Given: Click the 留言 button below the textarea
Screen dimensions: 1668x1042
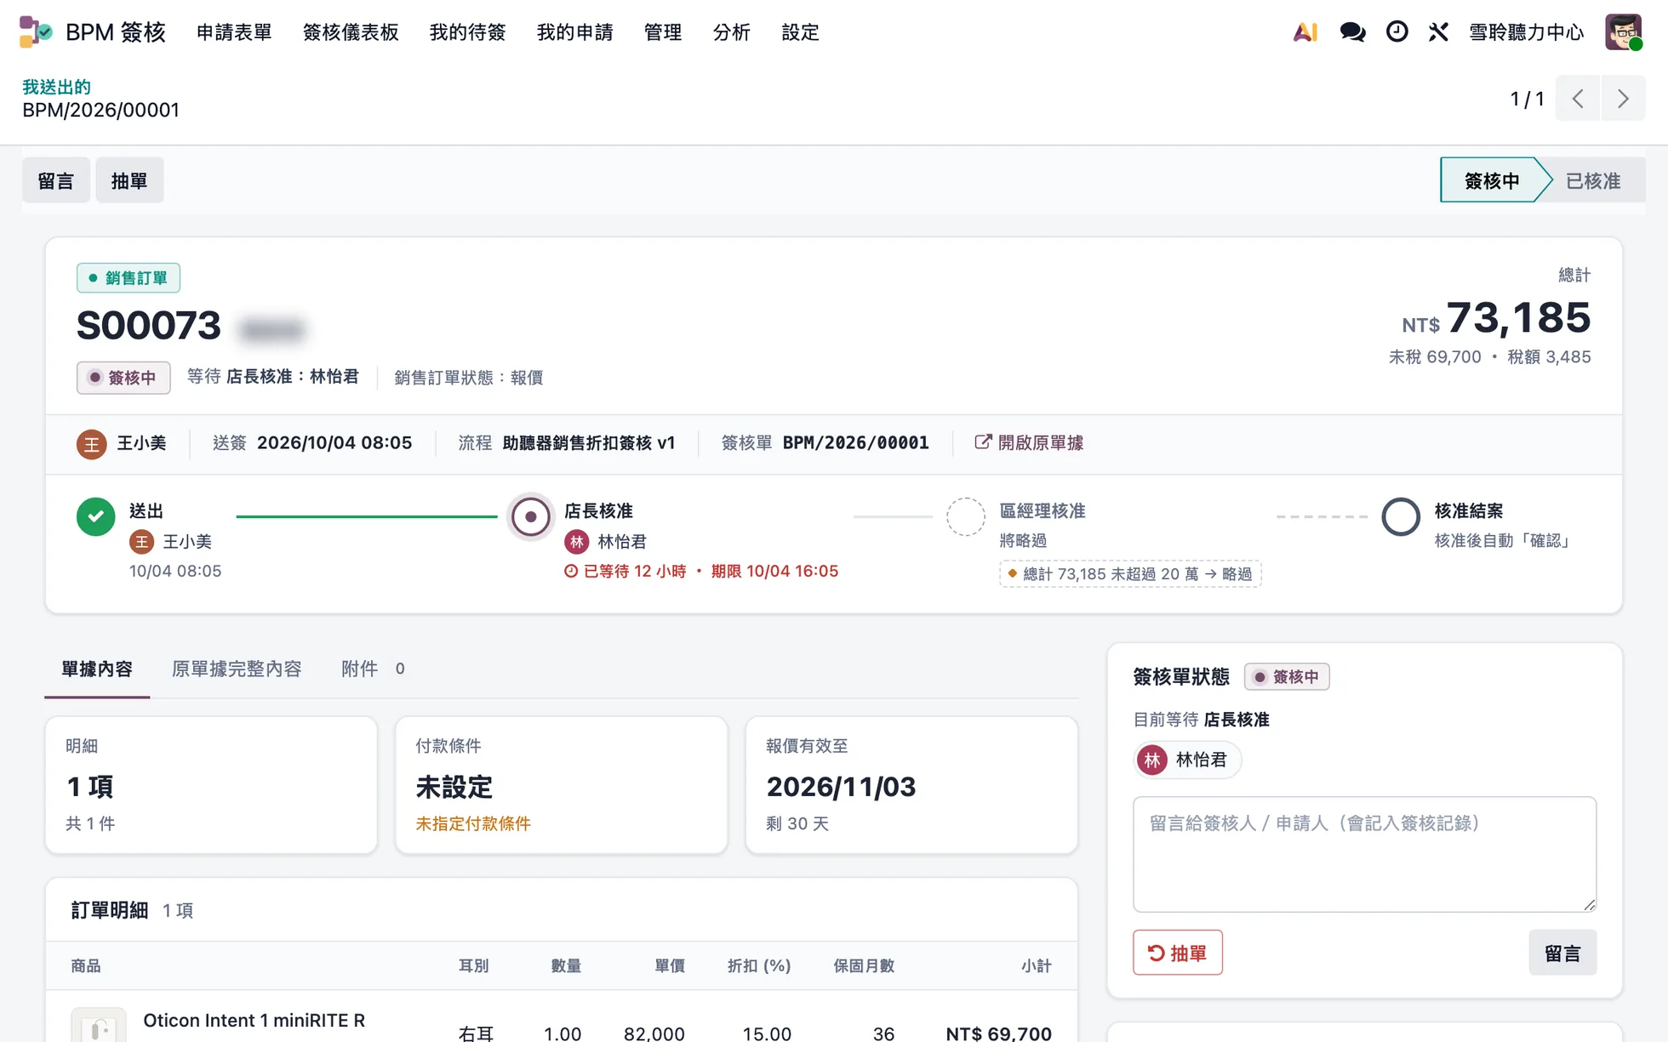Looking at the screenshot, I should click(1562, 953).
